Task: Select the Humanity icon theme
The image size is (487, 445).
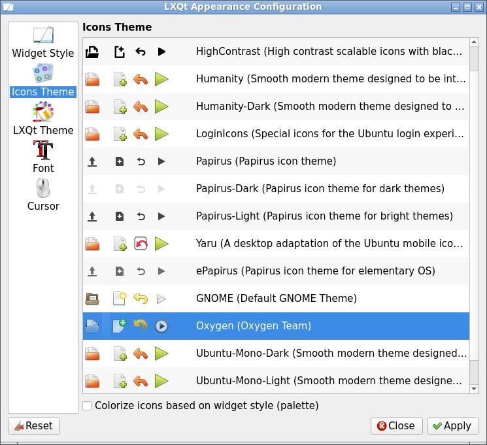Action: (330, 79)
